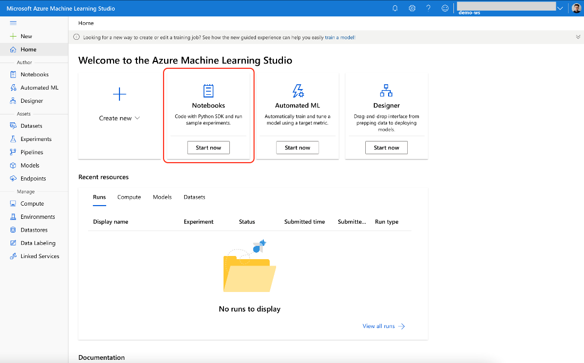The height and width of the screenshot is (363, 584).
Task: Click the Home breadcrumb
Action: click(86, 23)
